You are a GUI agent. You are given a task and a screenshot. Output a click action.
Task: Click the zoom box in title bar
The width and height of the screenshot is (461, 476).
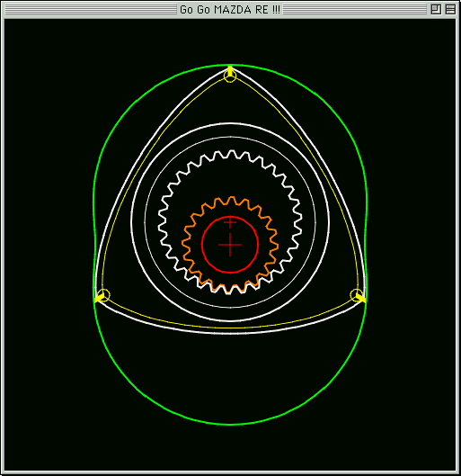(436, 9)
